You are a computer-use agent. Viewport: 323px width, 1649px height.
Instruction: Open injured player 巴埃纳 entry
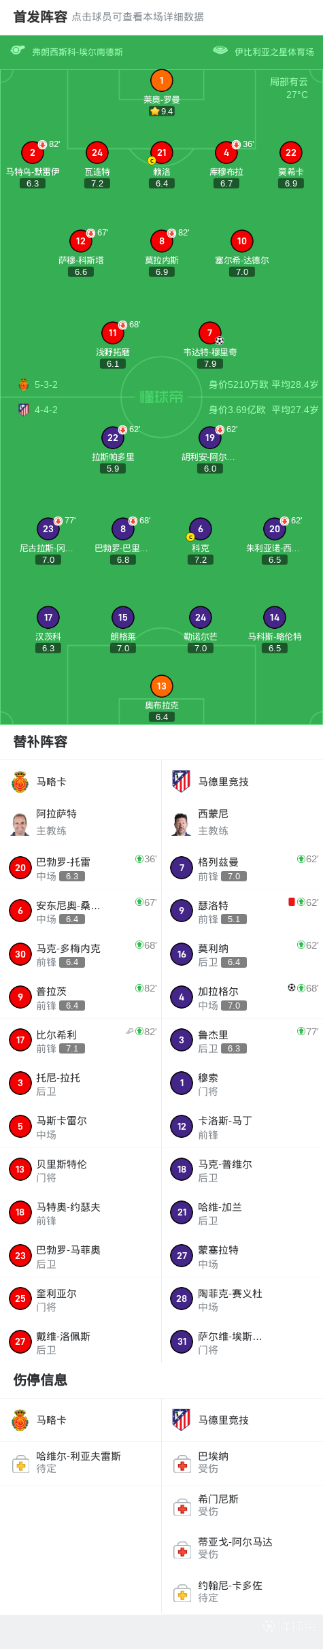pos(242,1462)
